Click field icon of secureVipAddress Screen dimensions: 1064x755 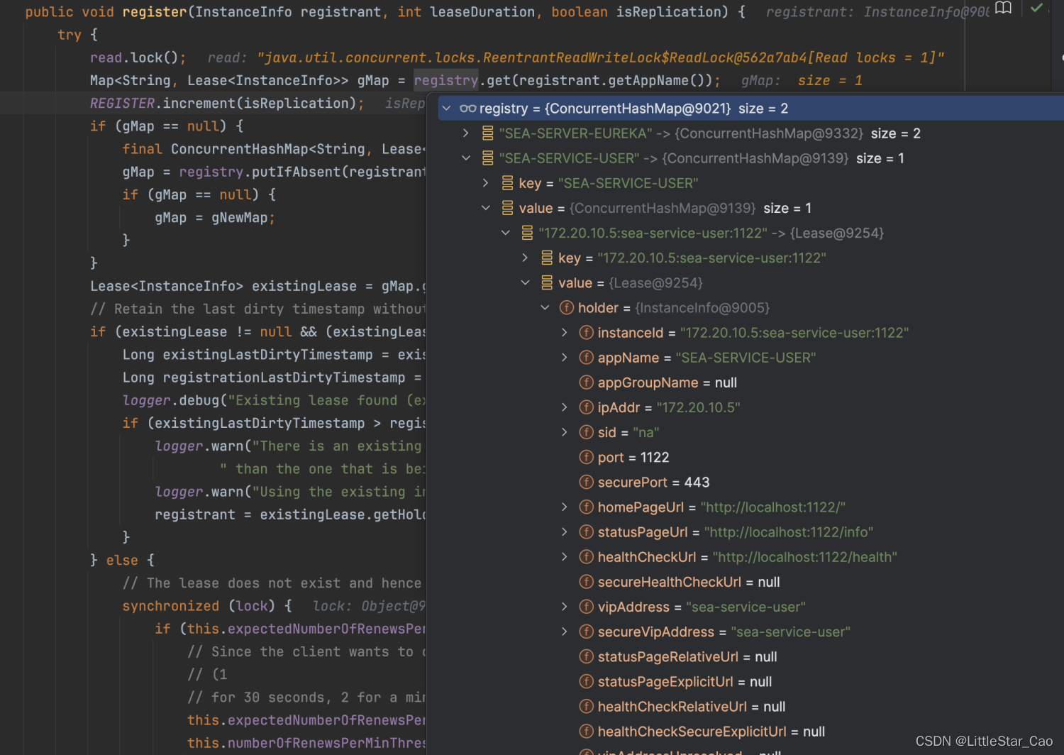pyautogui.click(x=587, y=632)
